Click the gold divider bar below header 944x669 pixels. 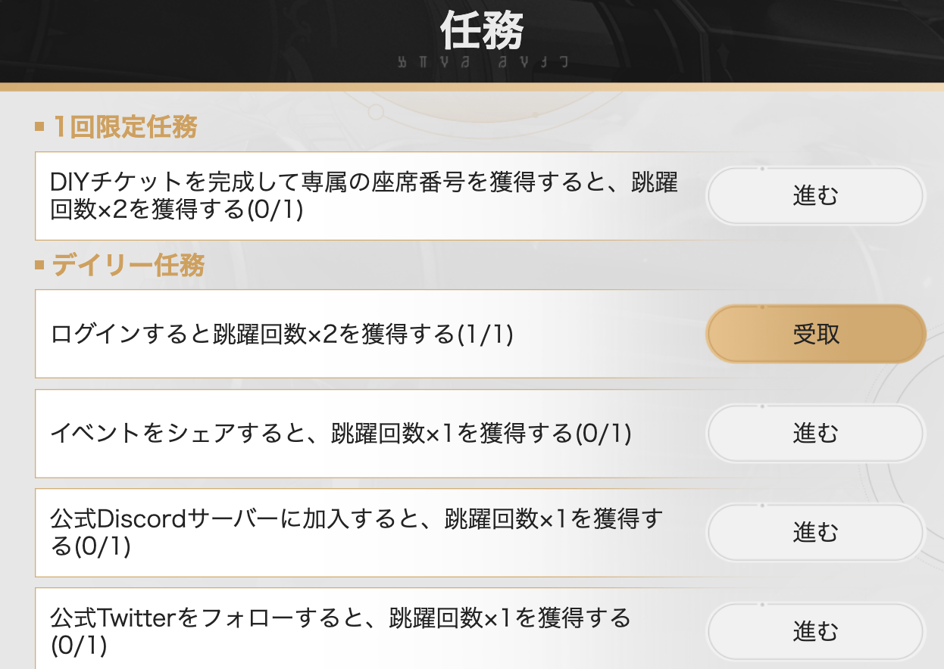pyautogui.click(x=472, y=87)
